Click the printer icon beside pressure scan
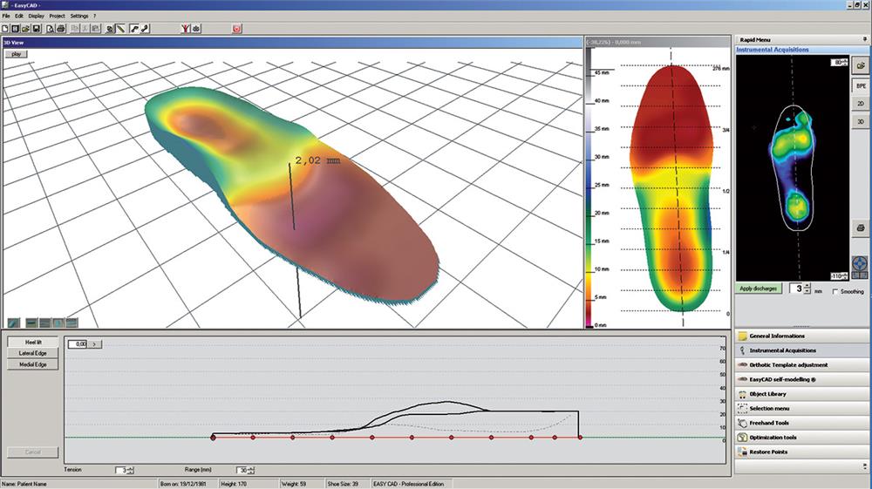Screen dimensions: 872x489 [x=860, y=228]
